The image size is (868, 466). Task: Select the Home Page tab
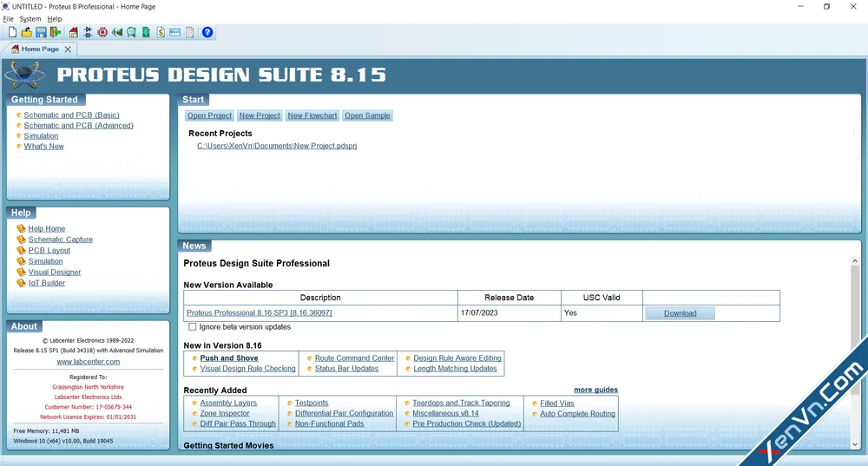(x=40, y=49)
